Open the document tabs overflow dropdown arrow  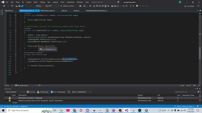pyautogui.click(x=198, y=11)
